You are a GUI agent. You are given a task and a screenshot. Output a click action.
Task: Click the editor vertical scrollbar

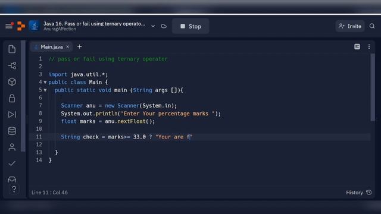point(373,87)
